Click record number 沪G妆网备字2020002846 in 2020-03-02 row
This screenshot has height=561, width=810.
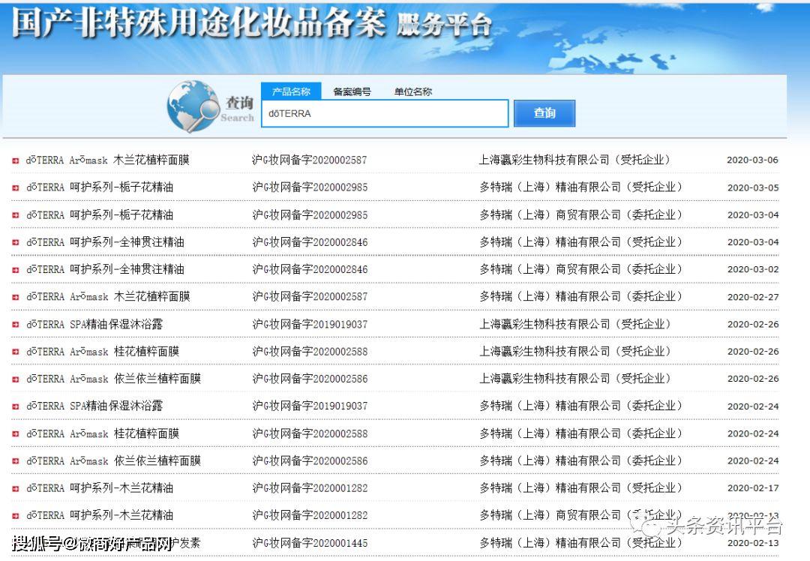pyautogui.click(x=310, y=270)
